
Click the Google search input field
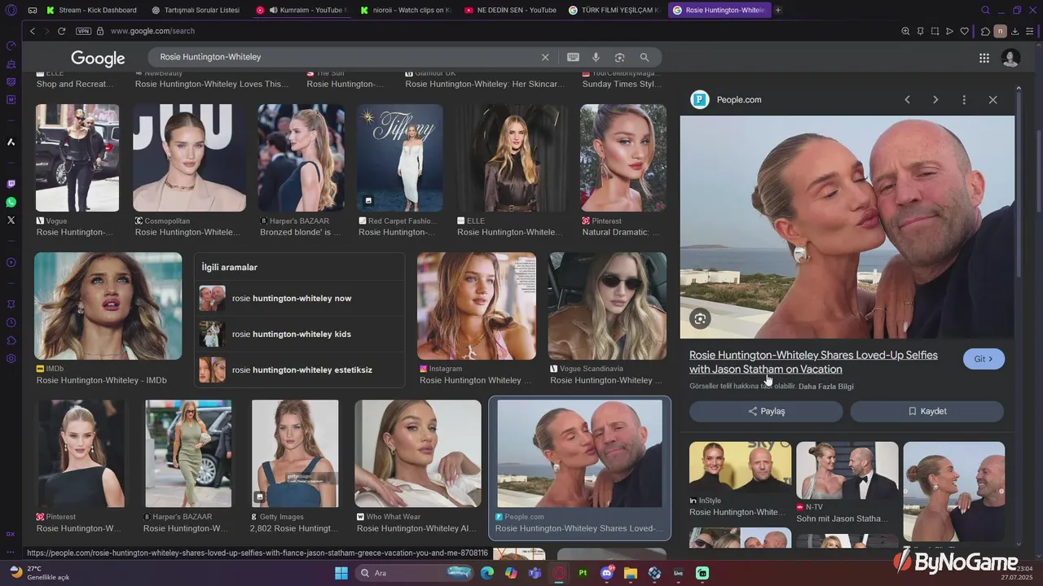click(346, 57)
